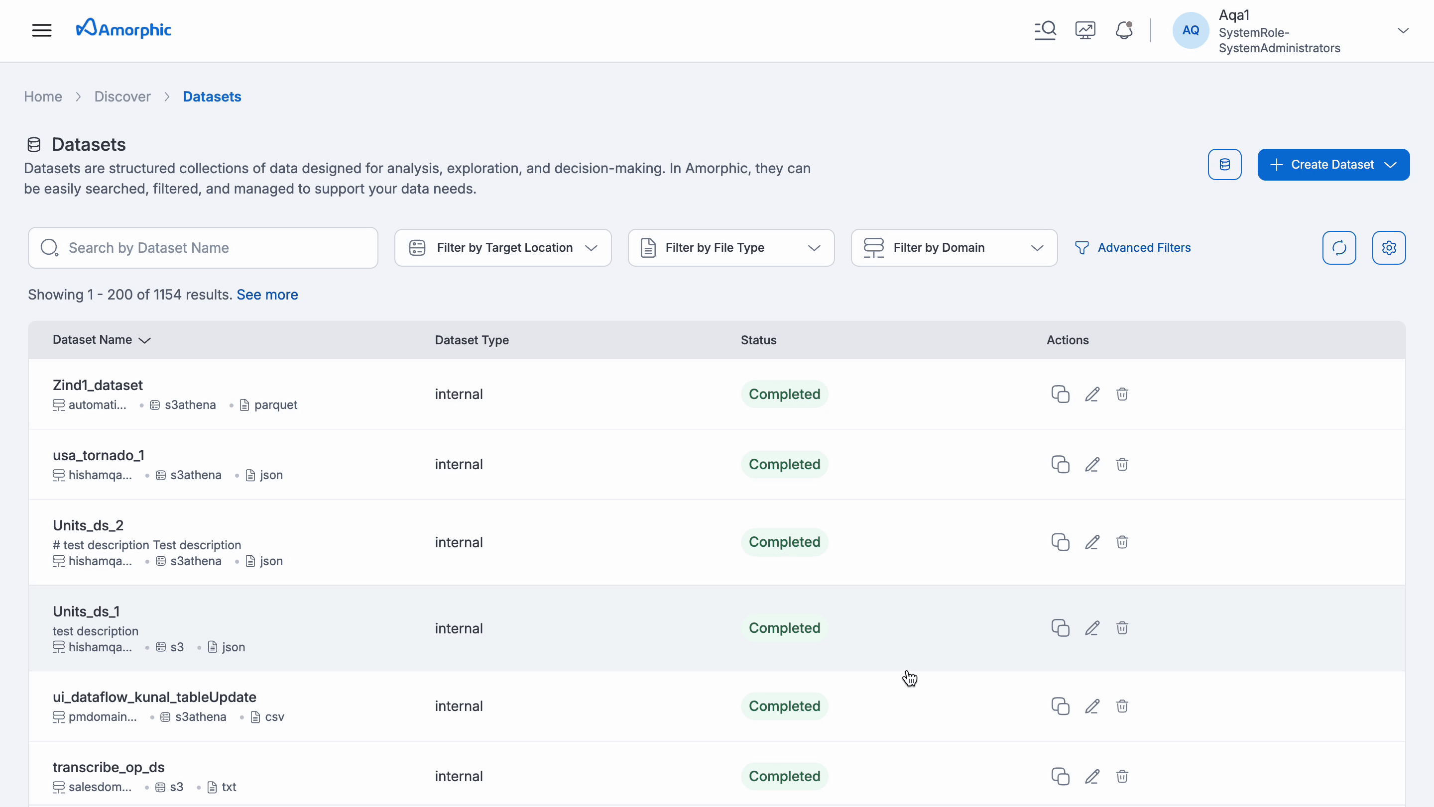Viewport: 1434px width, 807px height.
Task: Expand the Filter by File Type dropdown
Action: click(731, 247)
